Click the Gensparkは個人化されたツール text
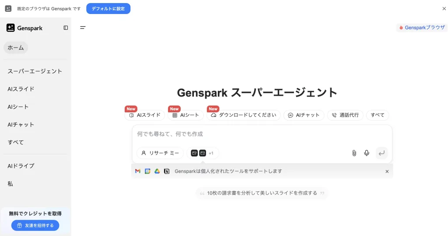The width and height of the screenshot is (448, 236). [x=228, y=171]
